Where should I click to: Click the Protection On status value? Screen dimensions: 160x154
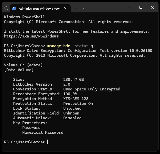coord(78,104)
